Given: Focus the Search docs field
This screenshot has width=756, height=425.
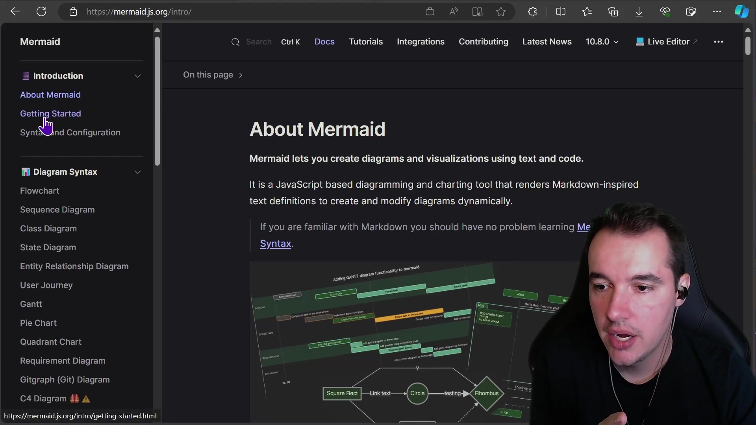Looking at the screenshot, I should point(265,42).
